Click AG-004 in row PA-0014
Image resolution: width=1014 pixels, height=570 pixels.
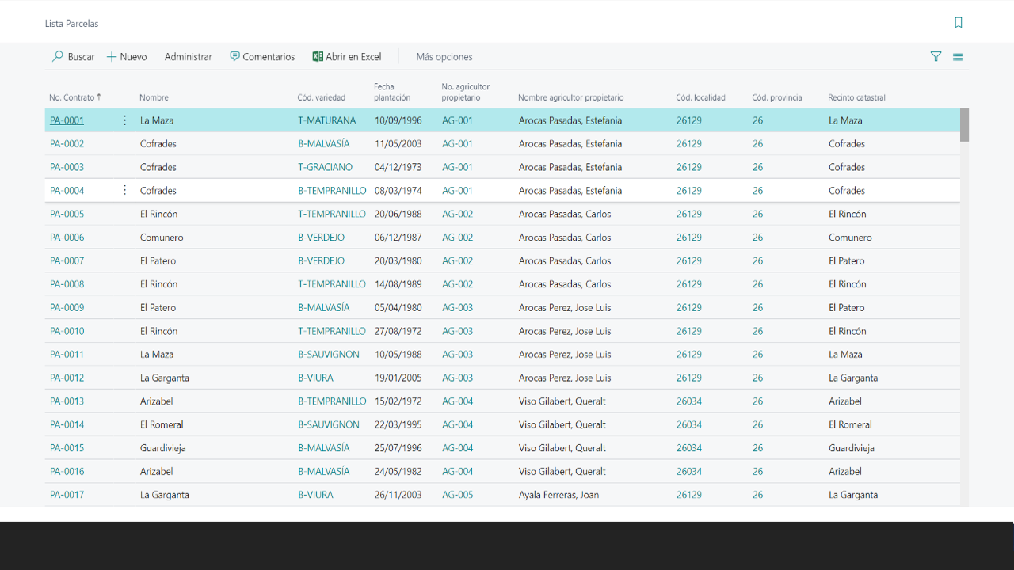click(457, 424)
